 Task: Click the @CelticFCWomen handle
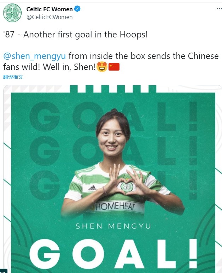[x=49, y=17]
